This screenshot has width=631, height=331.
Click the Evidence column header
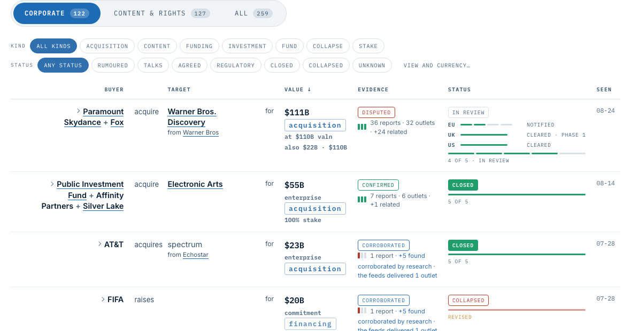click(x=373, y=90)
